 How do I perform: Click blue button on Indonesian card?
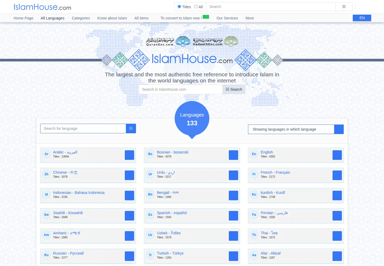click(x=129, y=196)
